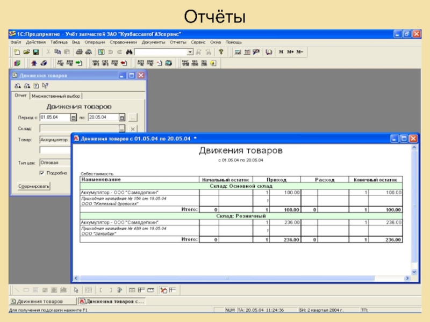This screenshot has width=430, height=322.
Task: Switch to Множественный выбор tab
Action: point(56,96)
